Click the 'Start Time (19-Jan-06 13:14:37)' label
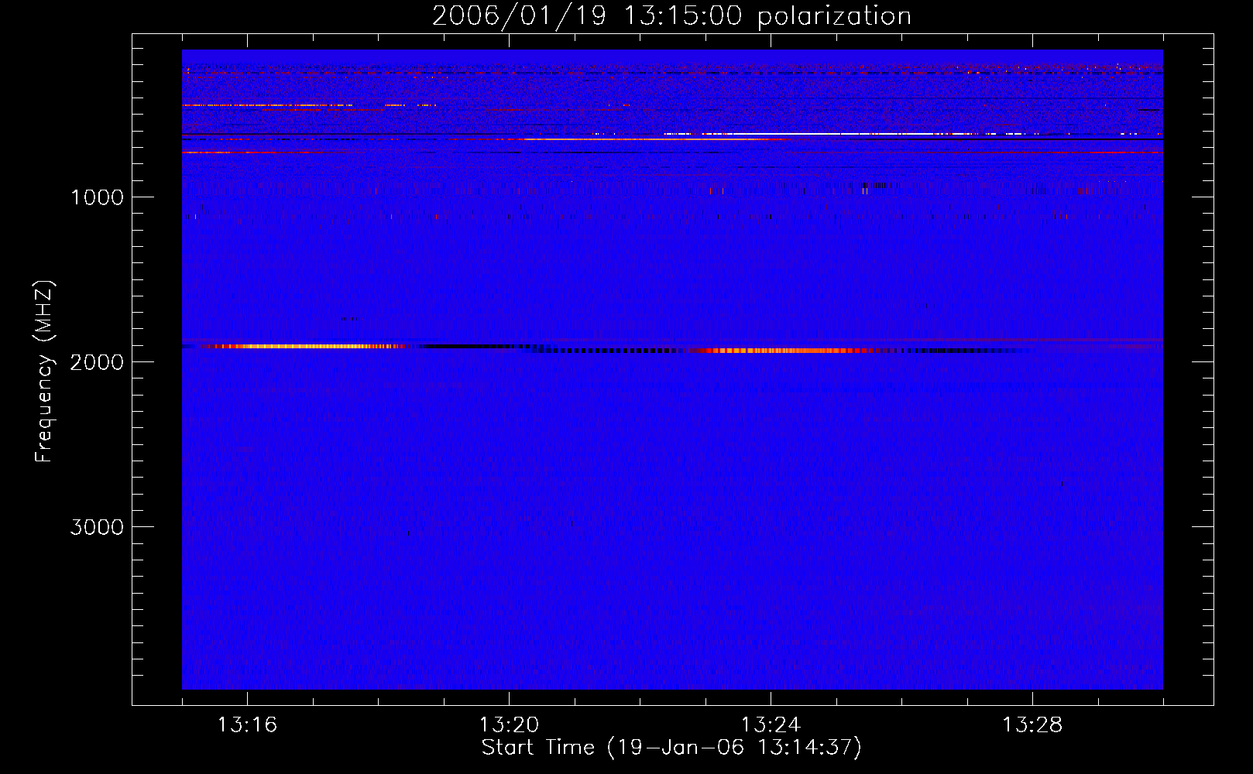The height and width of the screenshot is (774, 1253). pos(671,747)
